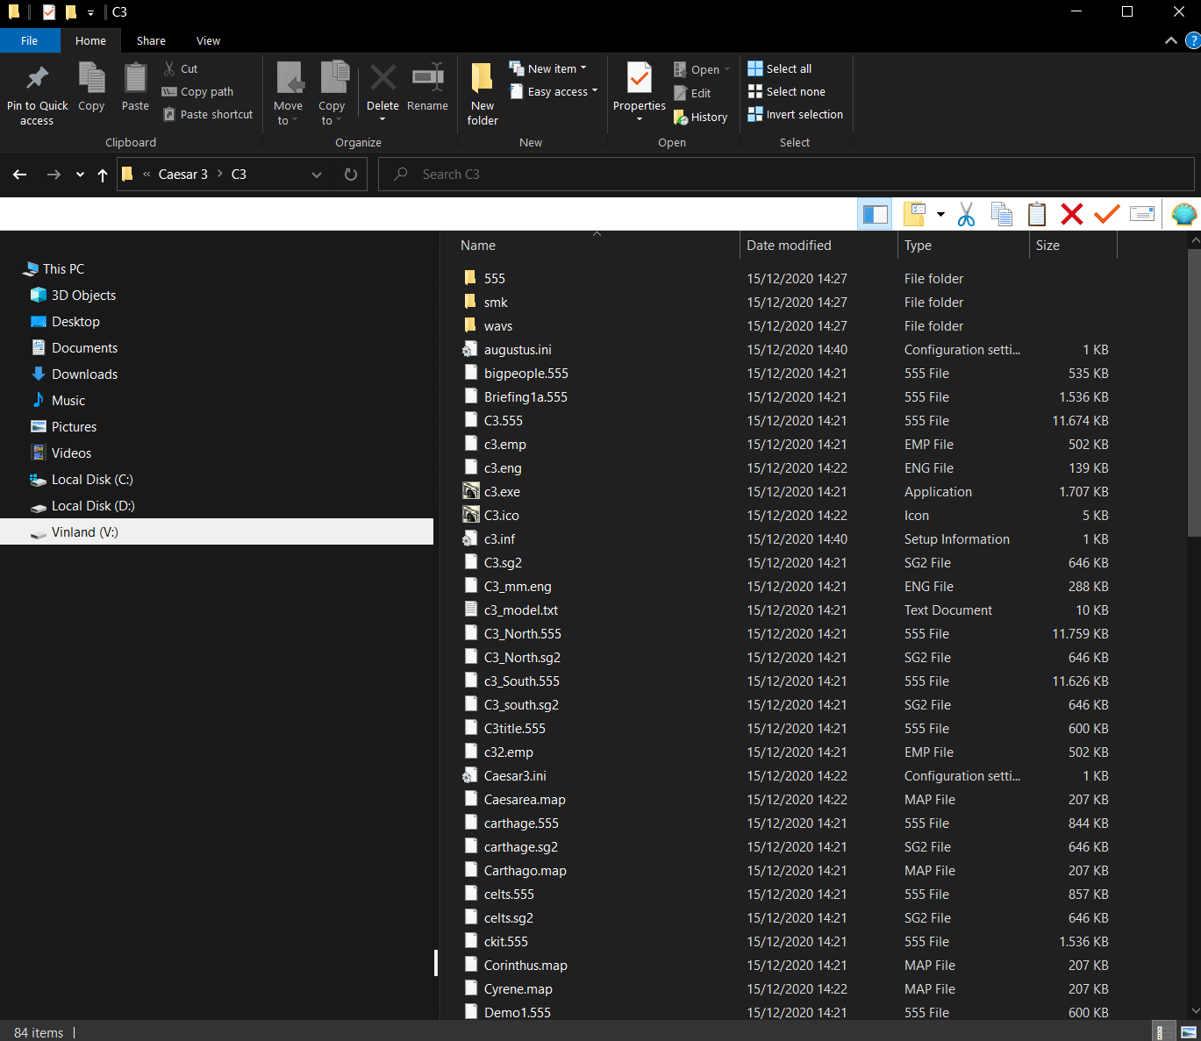
Task: Customize Quick Access Toolbar dropdown arrow
Action: (90, 13)
